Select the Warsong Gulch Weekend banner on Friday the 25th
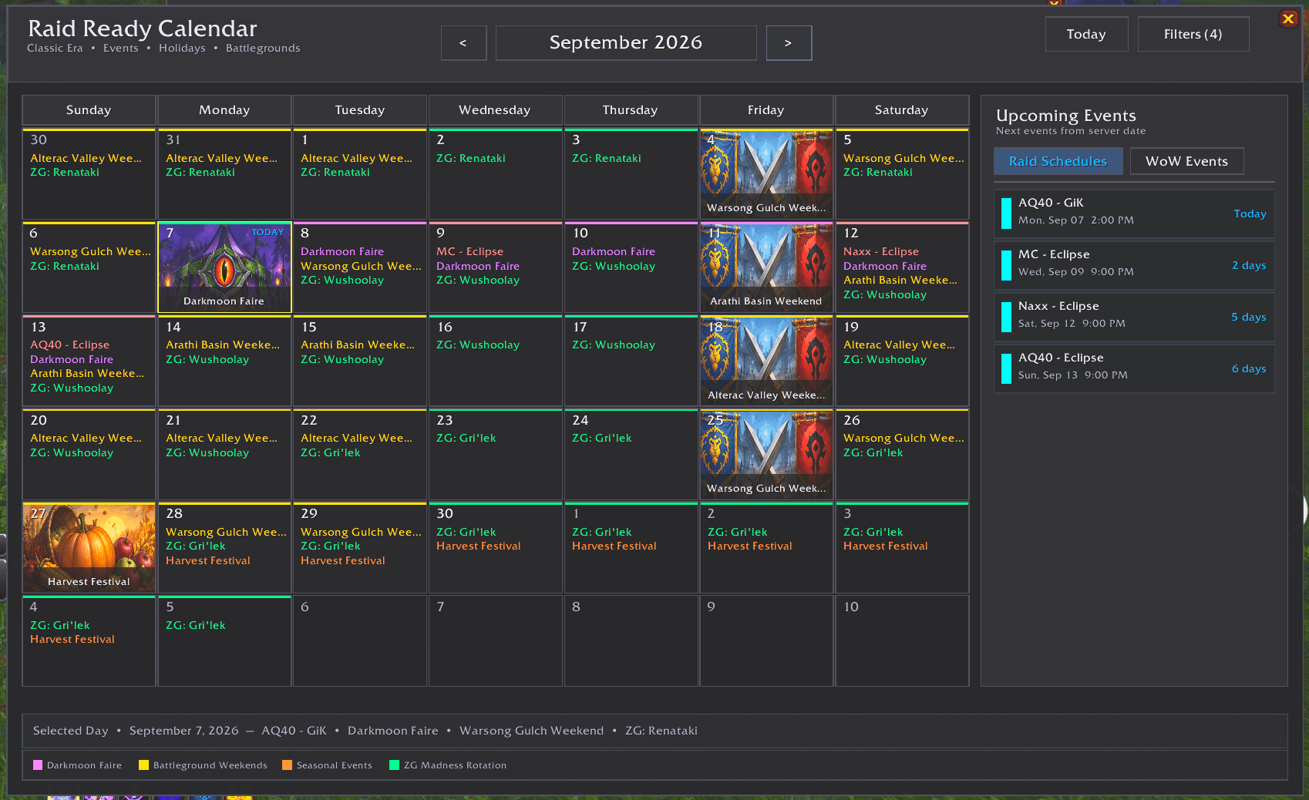The width and height of the screenshot is (1309, 800). tap(766, 455)
